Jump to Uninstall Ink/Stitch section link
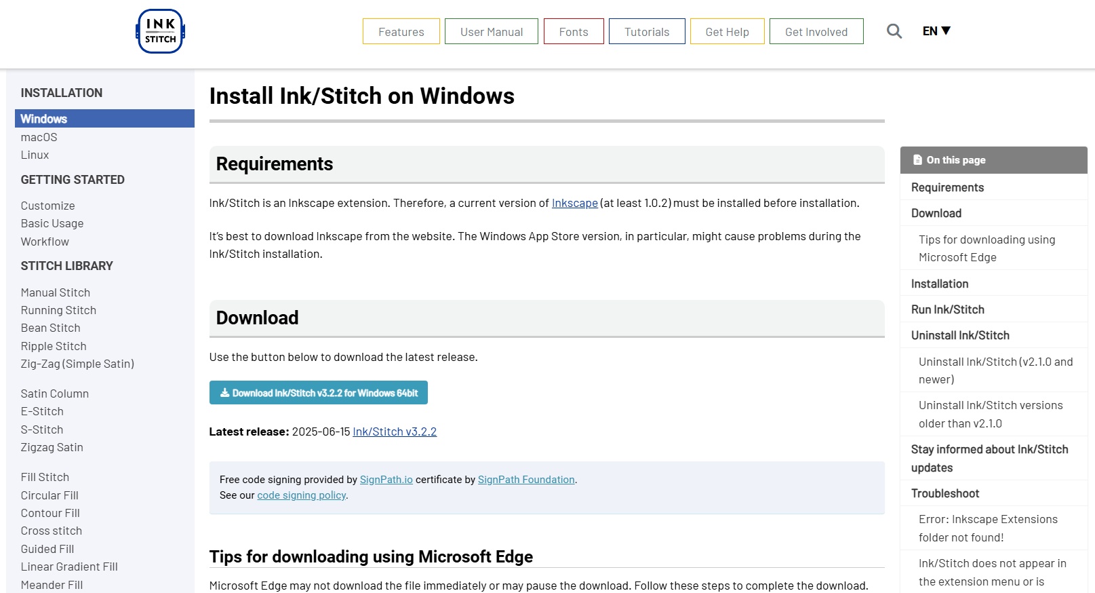This screenshot has height=593, width=1095. (x=960, y=335)
